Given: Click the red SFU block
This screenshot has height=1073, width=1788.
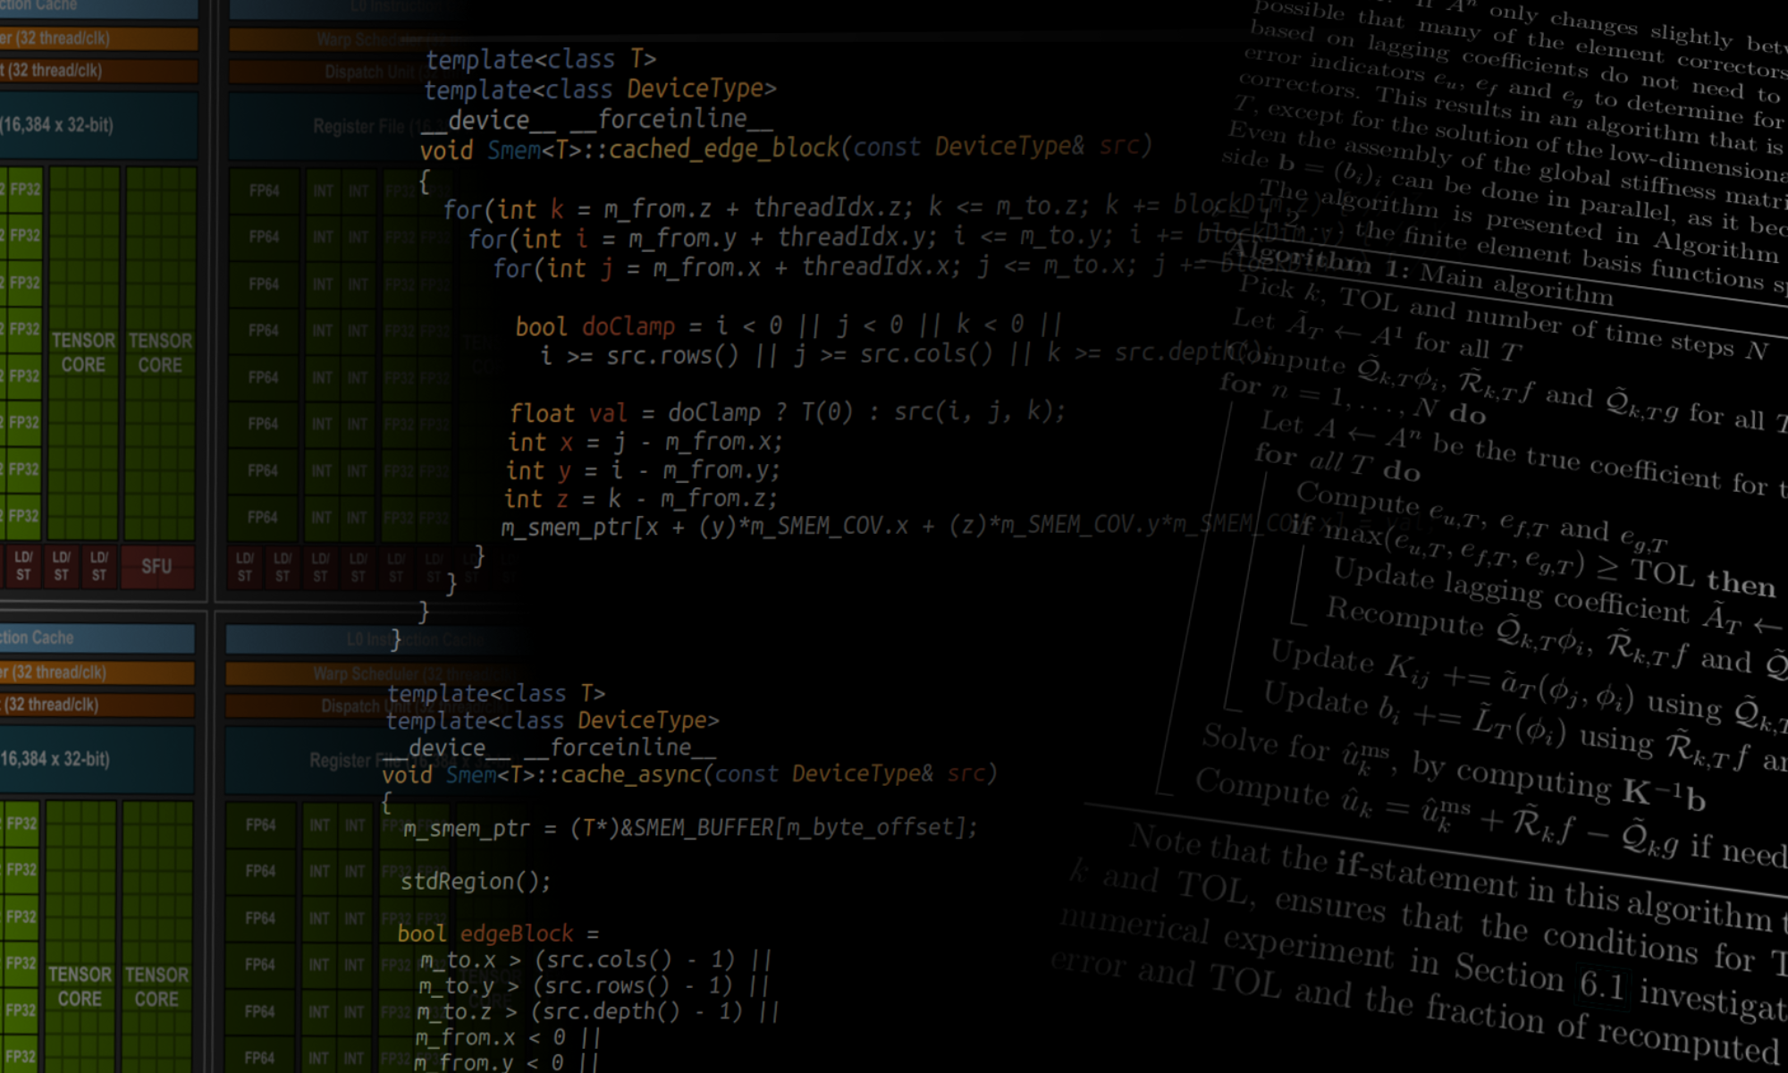Looking at the screenshot, I should point(156,566).
